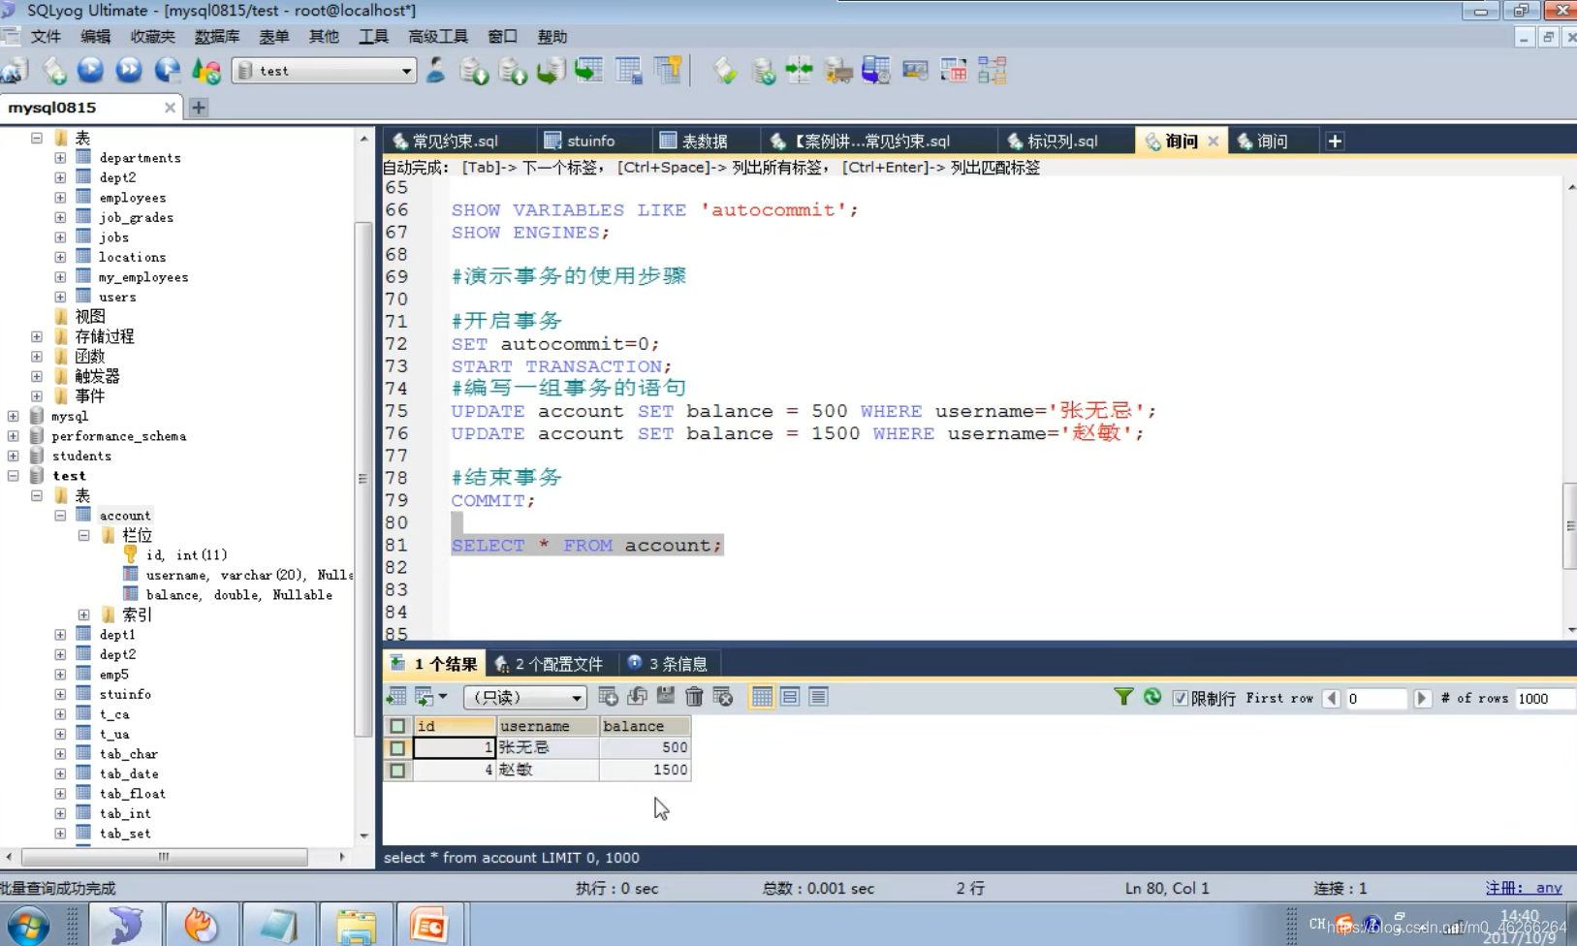Expand the departments table node
The height and width of the screenshot is (946, 1577).
click(x=60, y=157)
